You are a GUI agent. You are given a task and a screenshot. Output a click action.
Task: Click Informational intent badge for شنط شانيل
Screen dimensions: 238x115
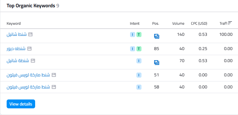click(x=133, y=35)
